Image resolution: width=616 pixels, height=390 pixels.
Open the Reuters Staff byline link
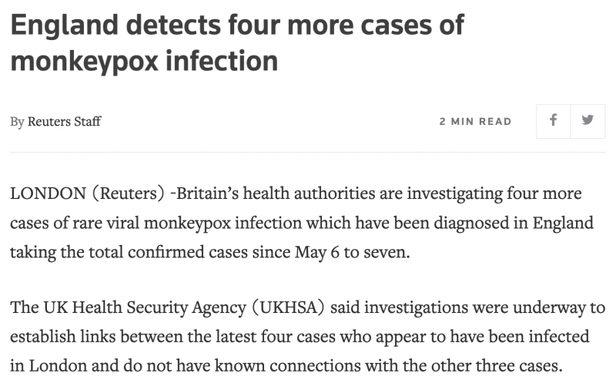[x=64, y=122]
